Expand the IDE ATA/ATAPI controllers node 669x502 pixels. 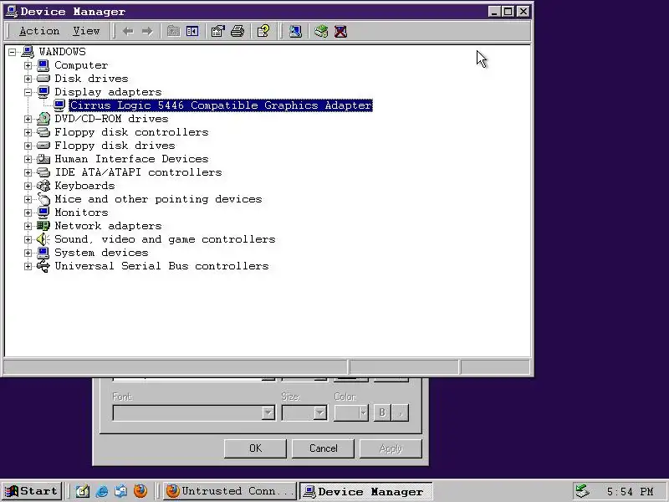tap(28, 172)
